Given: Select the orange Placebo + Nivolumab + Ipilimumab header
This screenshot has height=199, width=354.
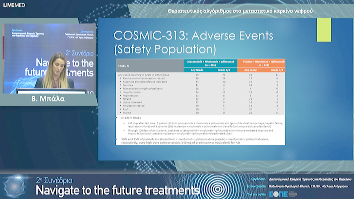Looking at the screenshot, I should point(261,63).
